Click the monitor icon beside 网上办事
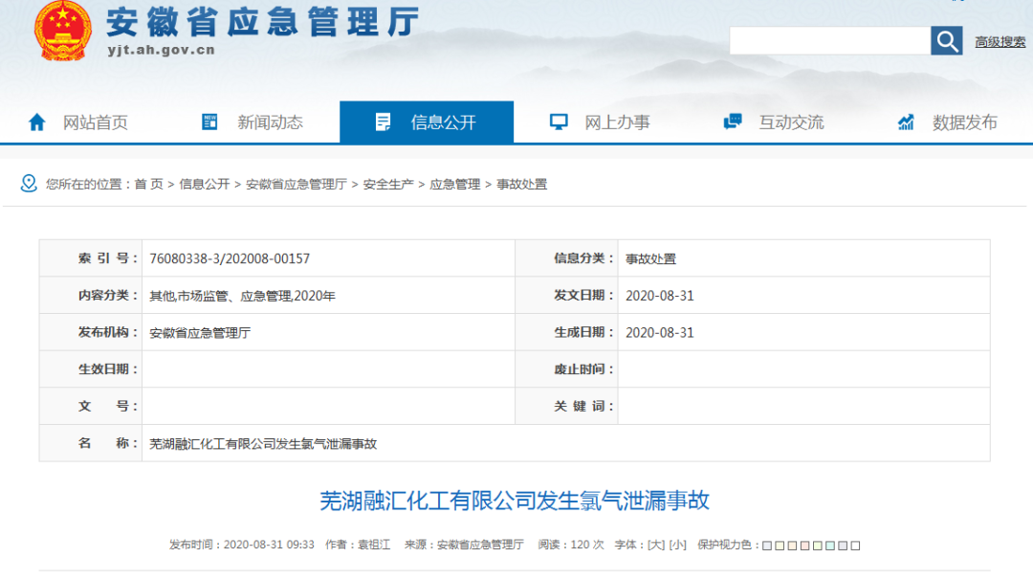 [559, 122]
